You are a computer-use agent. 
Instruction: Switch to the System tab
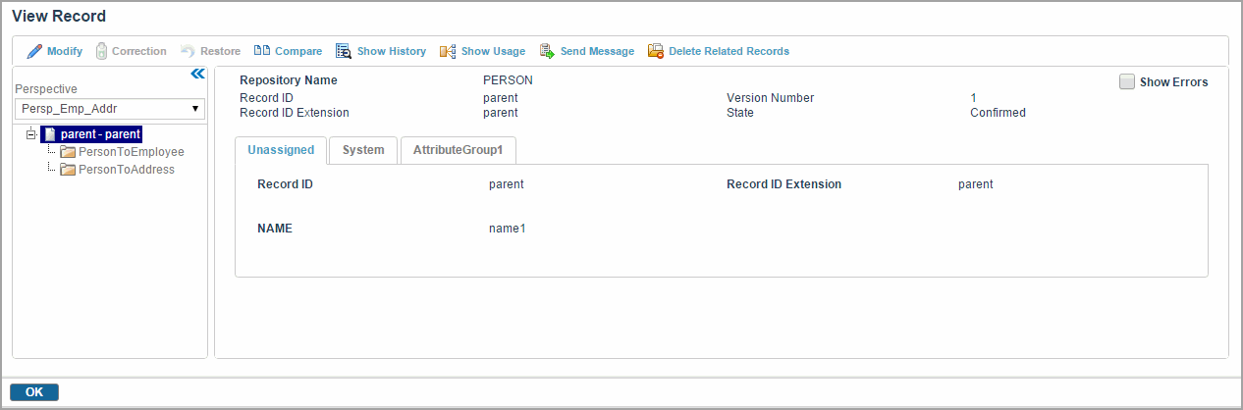pyautogui.click(x=362, y=150)
